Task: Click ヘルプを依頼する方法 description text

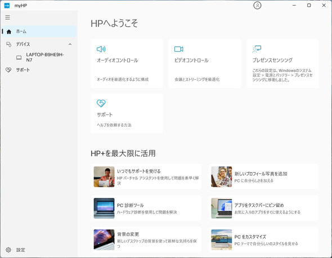Action: 114,125
